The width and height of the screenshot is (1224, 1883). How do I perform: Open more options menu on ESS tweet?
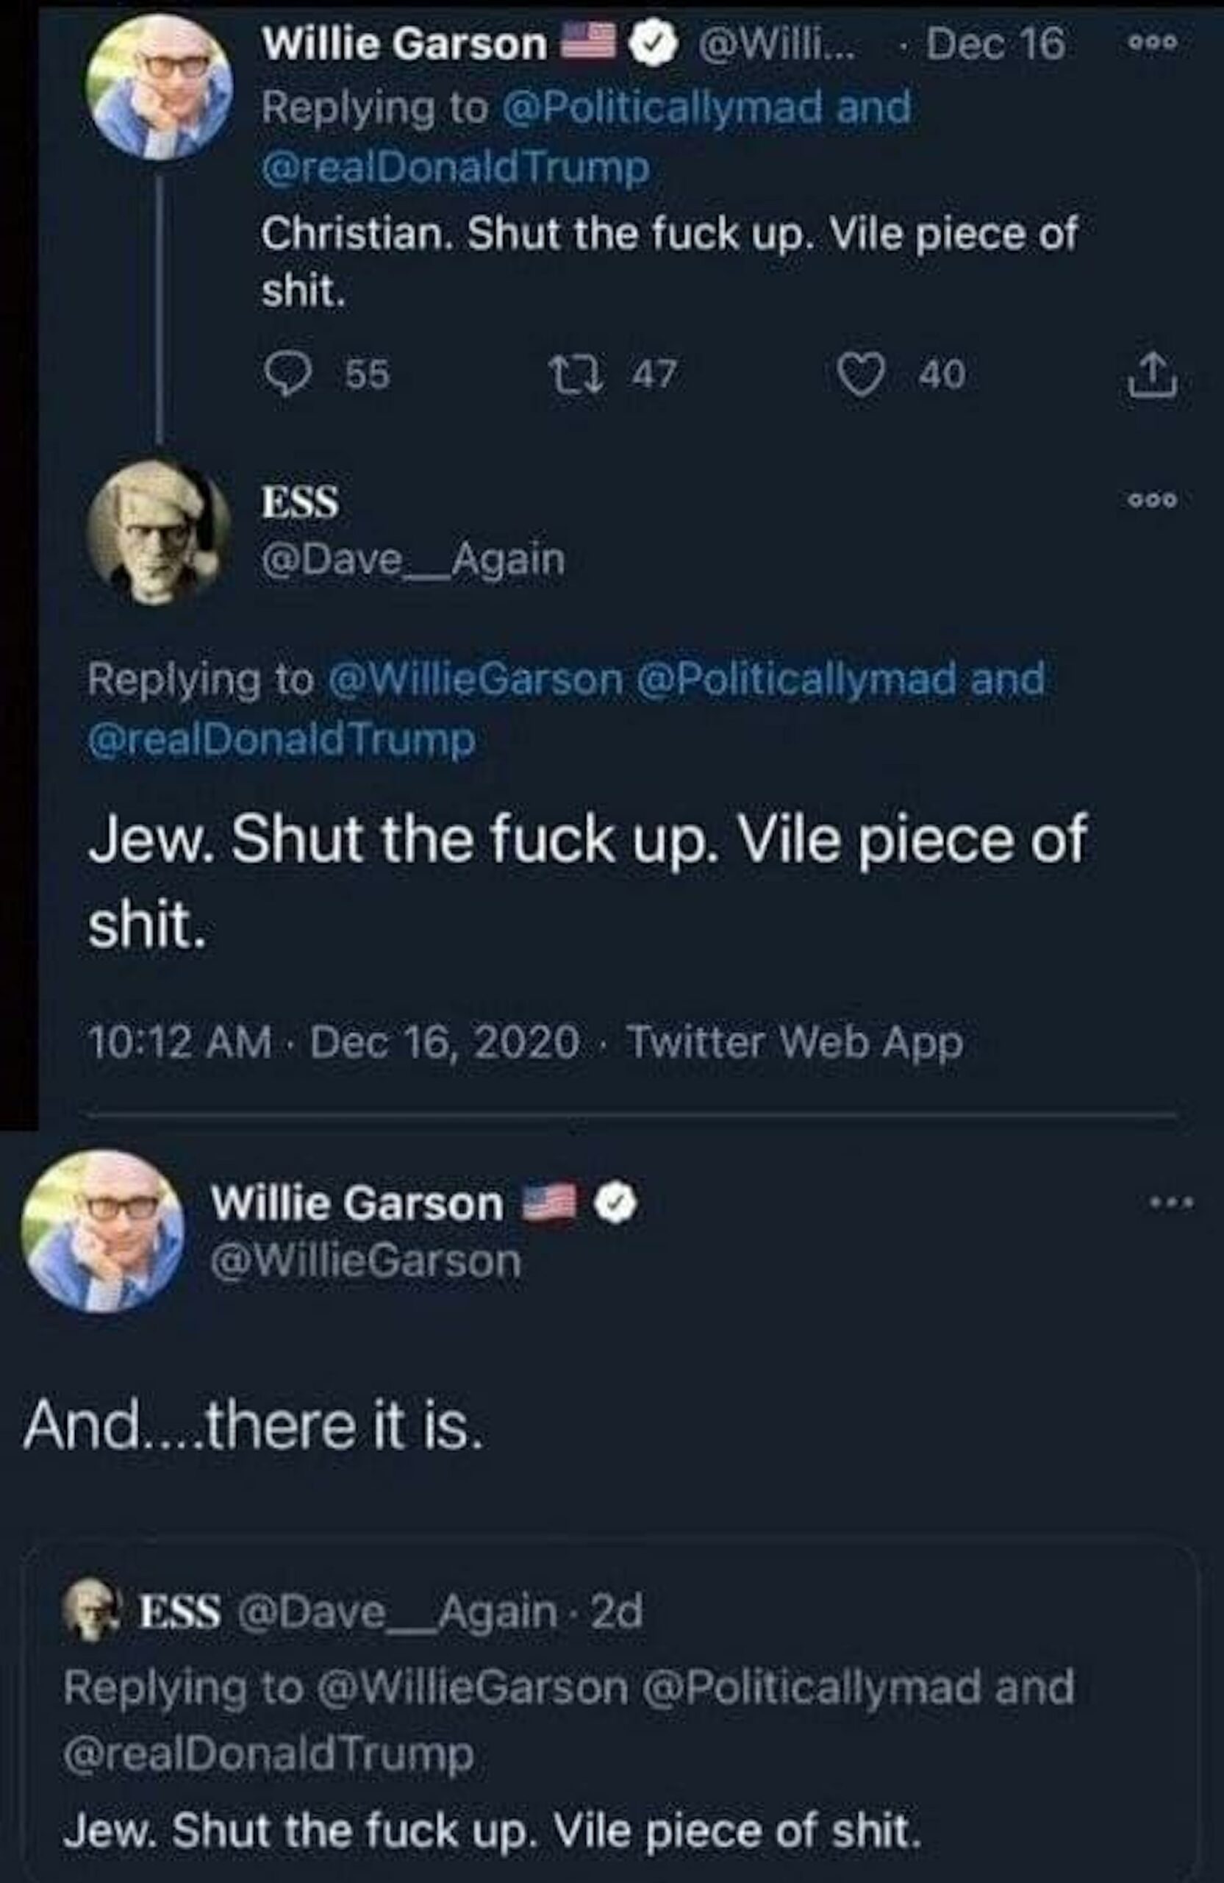[1152, 500]
